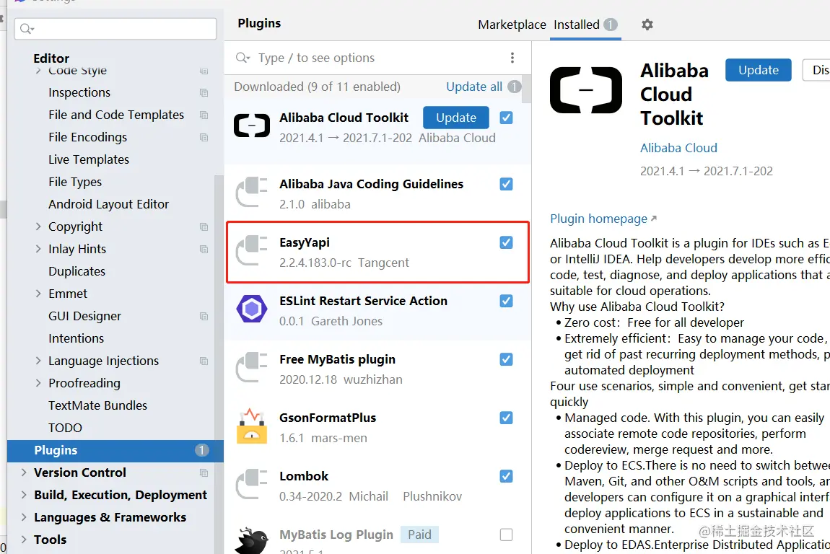The image size is (830, 554).
Task: Click the project-level icon beside Language Injections
Action: click(204, 361)
